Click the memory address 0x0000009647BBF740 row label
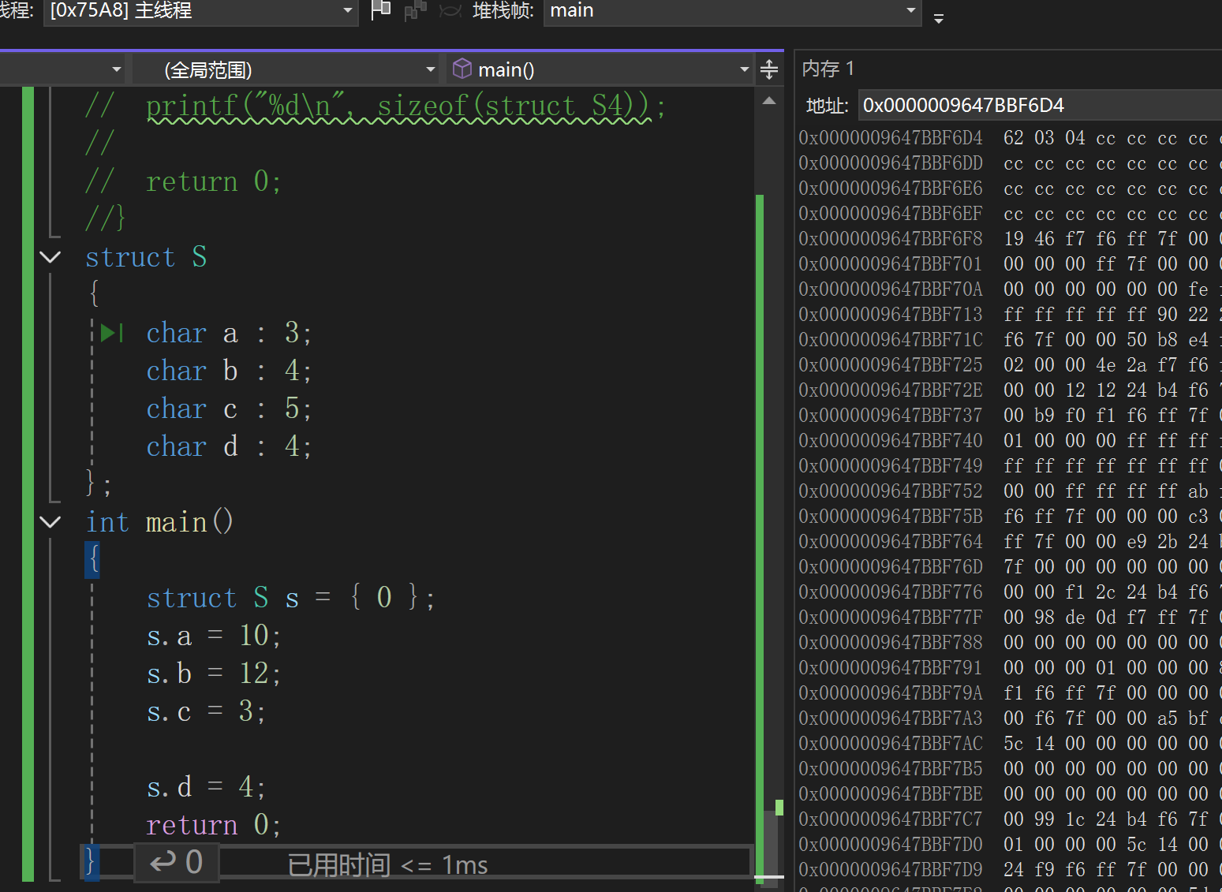The width and height of the screenshot is (1222, 892). [x=891, y=441]
